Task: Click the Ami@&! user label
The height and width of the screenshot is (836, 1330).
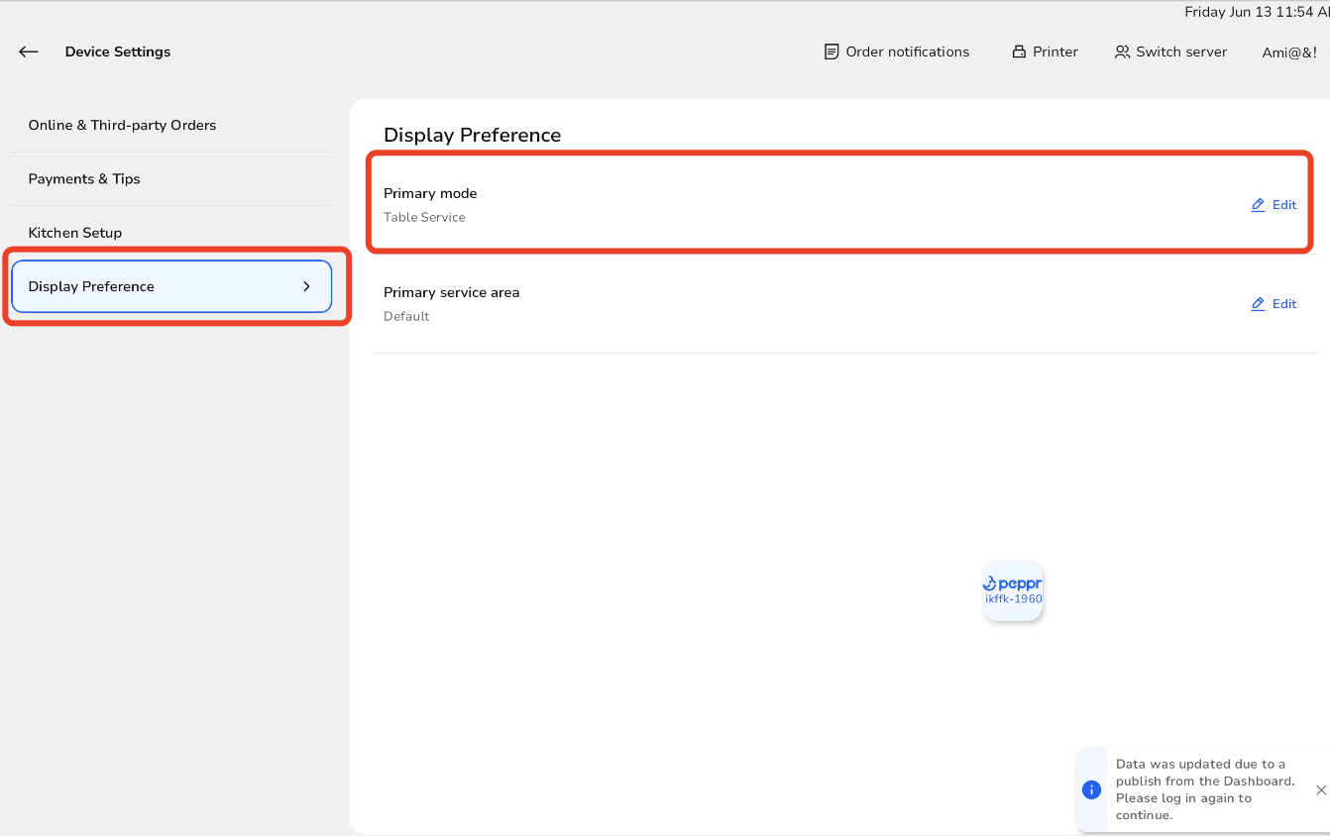Action: [1288, 52]
